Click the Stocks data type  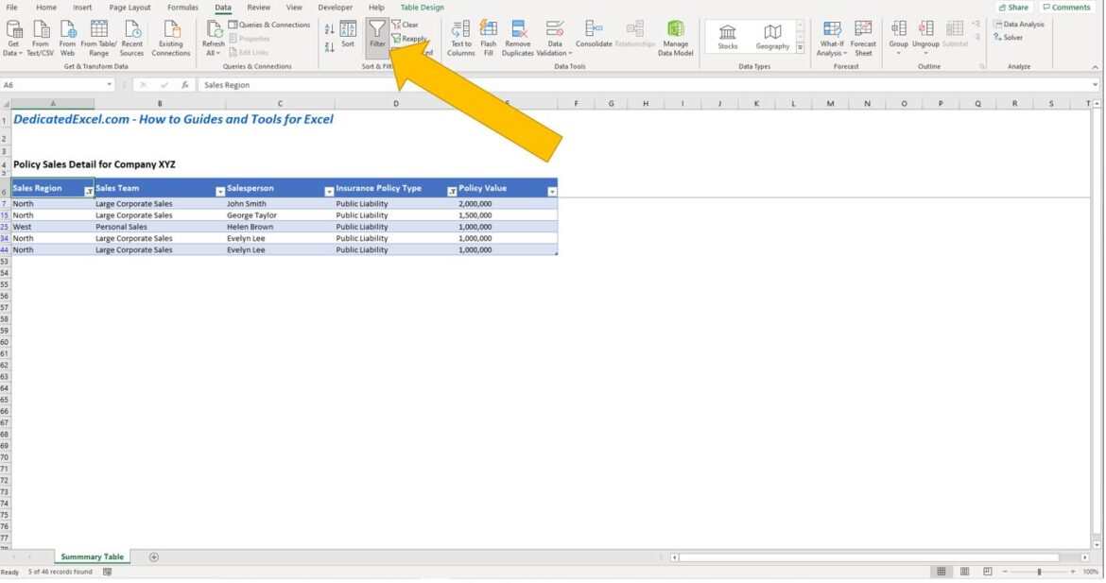[x=727, y=36]
